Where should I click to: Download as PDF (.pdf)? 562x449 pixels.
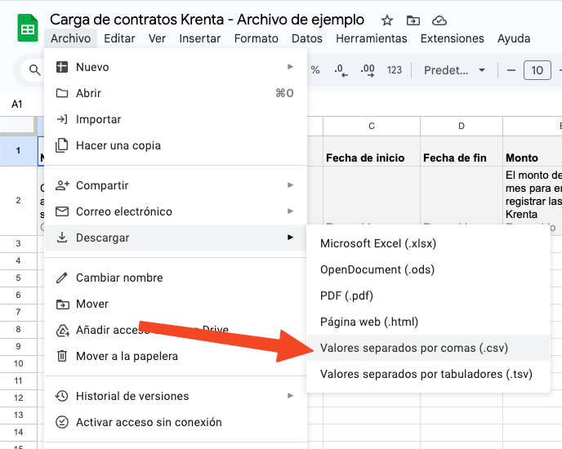click(428, 296)
